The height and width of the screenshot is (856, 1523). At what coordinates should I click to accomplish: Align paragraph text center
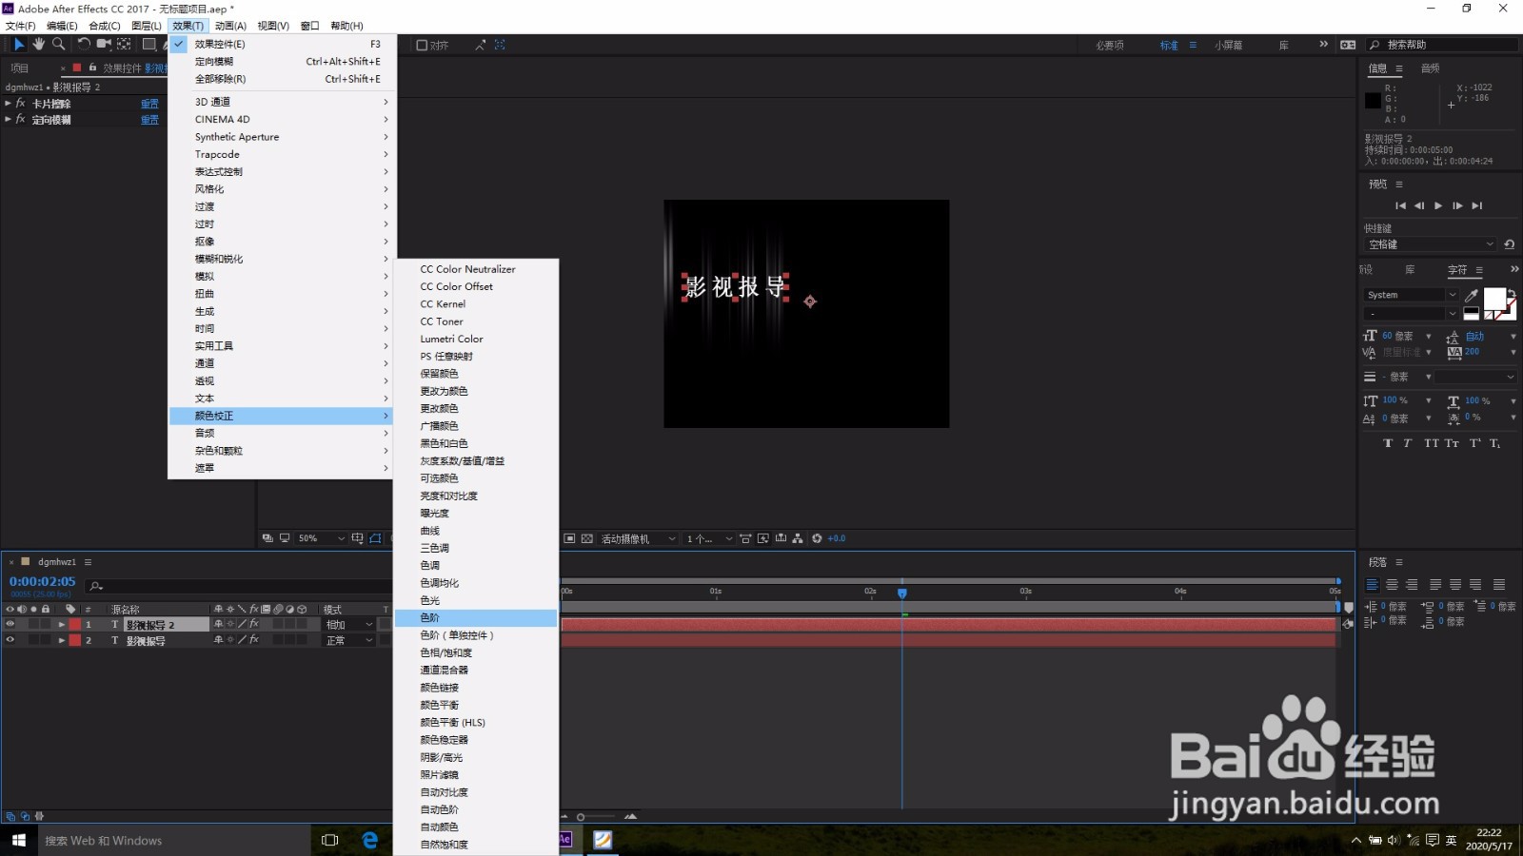click(x=1392, y=585)
